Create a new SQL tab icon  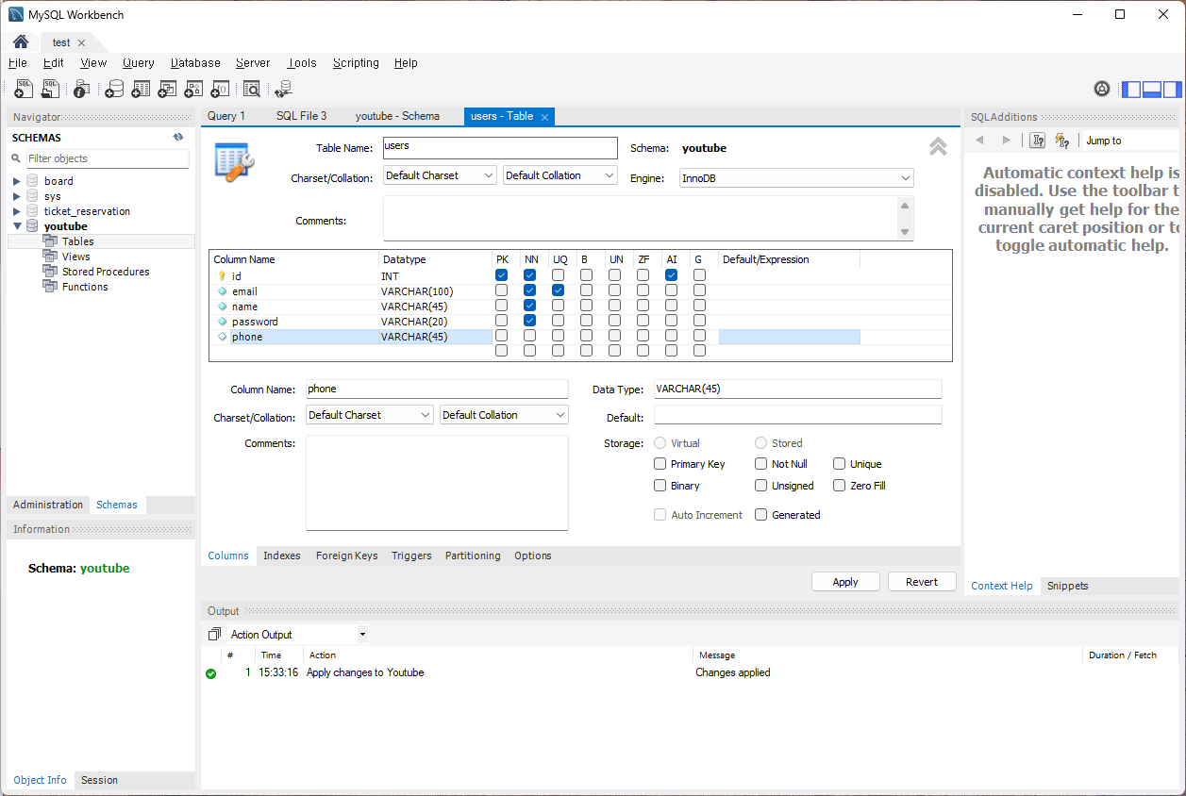[x=25, y=90]
